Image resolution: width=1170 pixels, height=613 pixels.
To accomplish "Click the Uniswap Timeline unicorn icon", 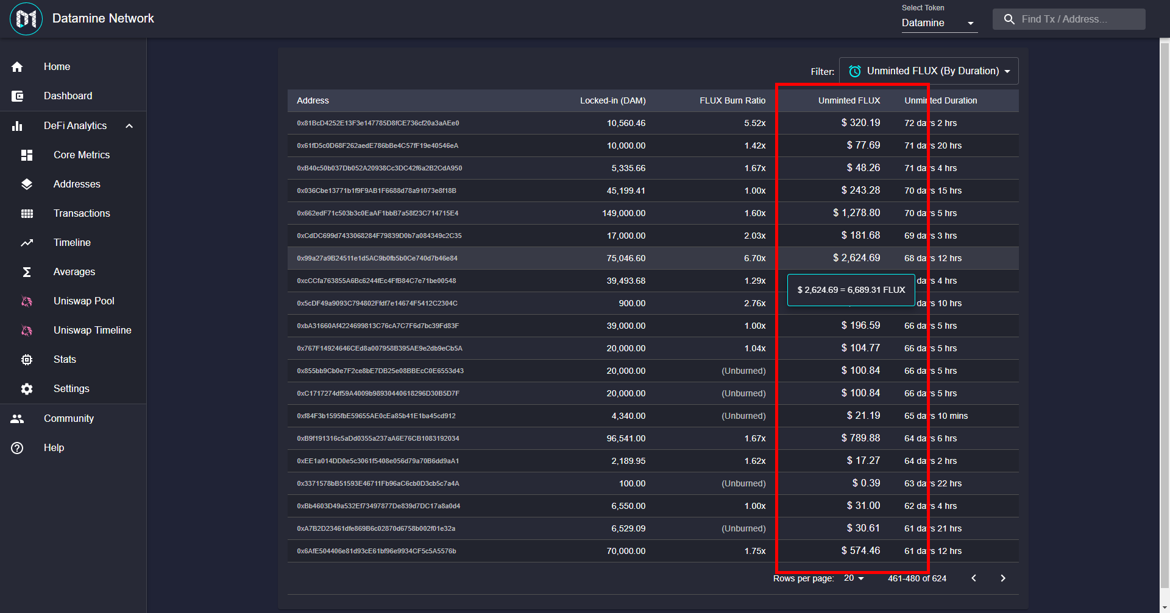I will (27, 331).
